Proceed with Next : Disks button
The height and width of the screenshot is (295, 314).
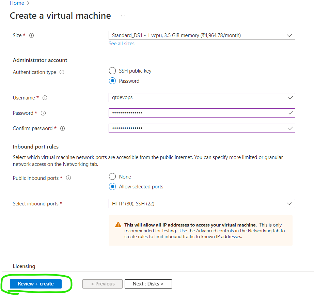coord(148,284)
